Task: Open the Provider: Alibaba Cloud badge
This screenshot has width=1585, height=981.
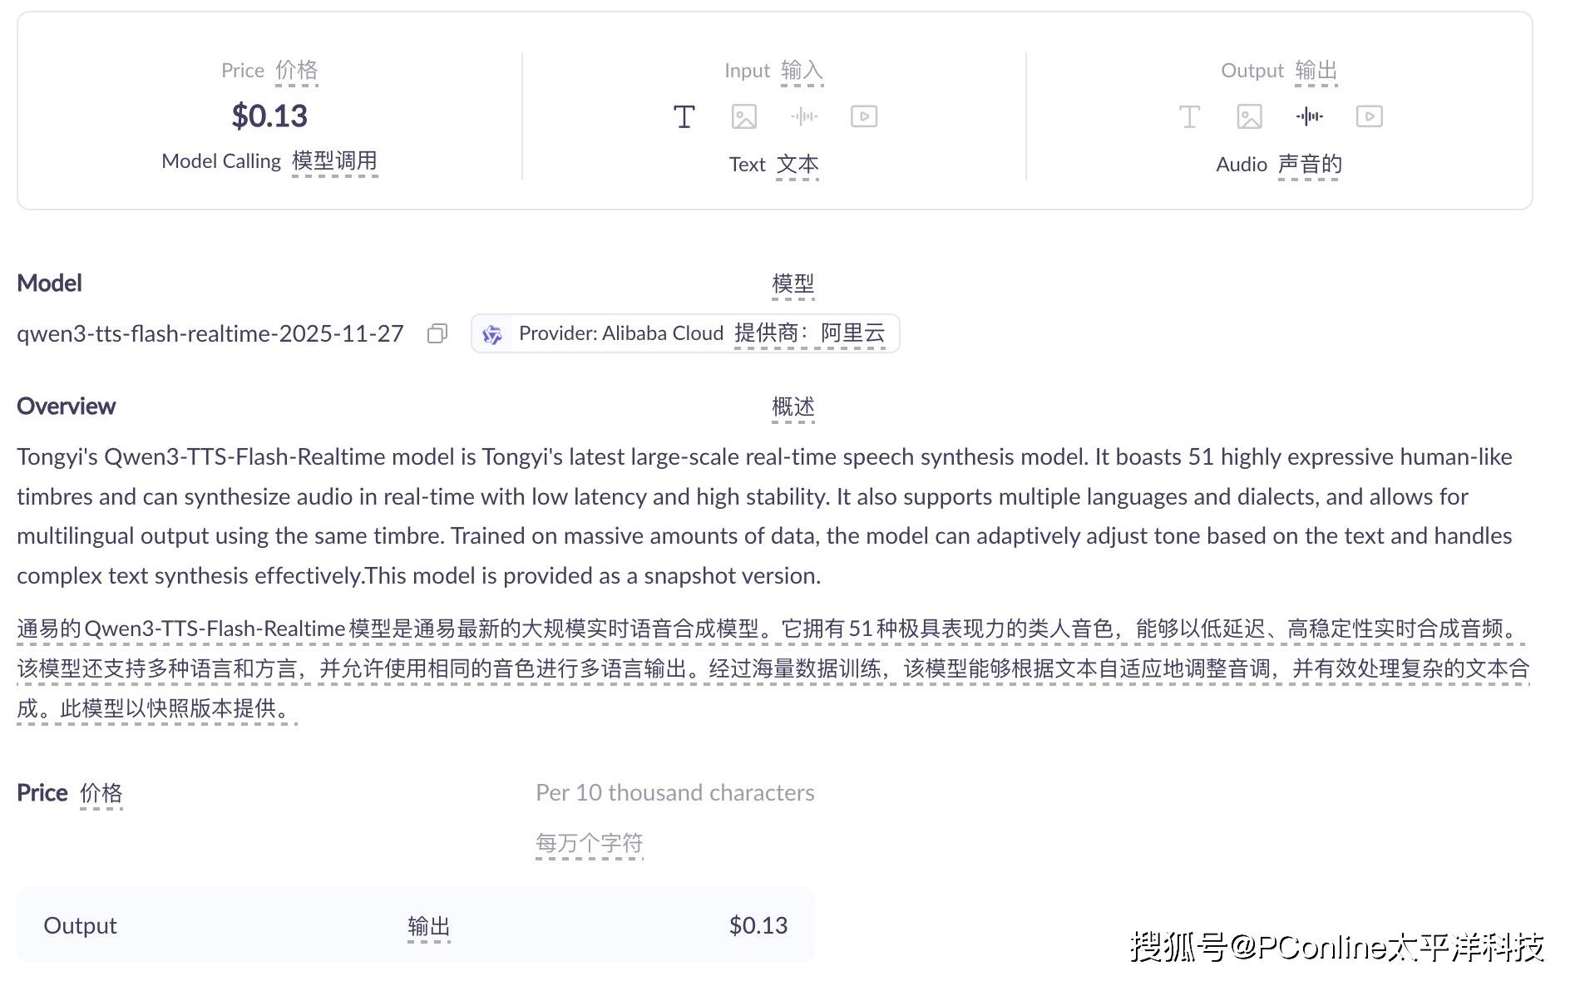Action: pos(685,333)
